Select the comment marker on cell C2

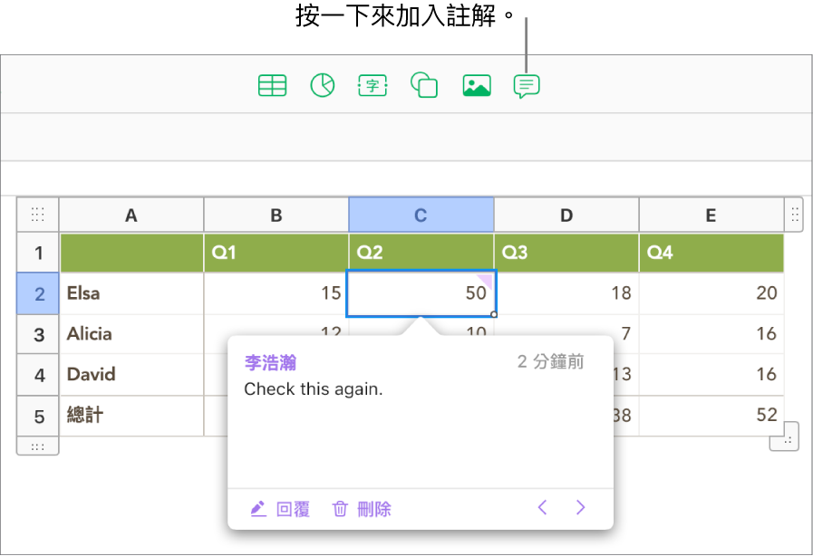486,280
